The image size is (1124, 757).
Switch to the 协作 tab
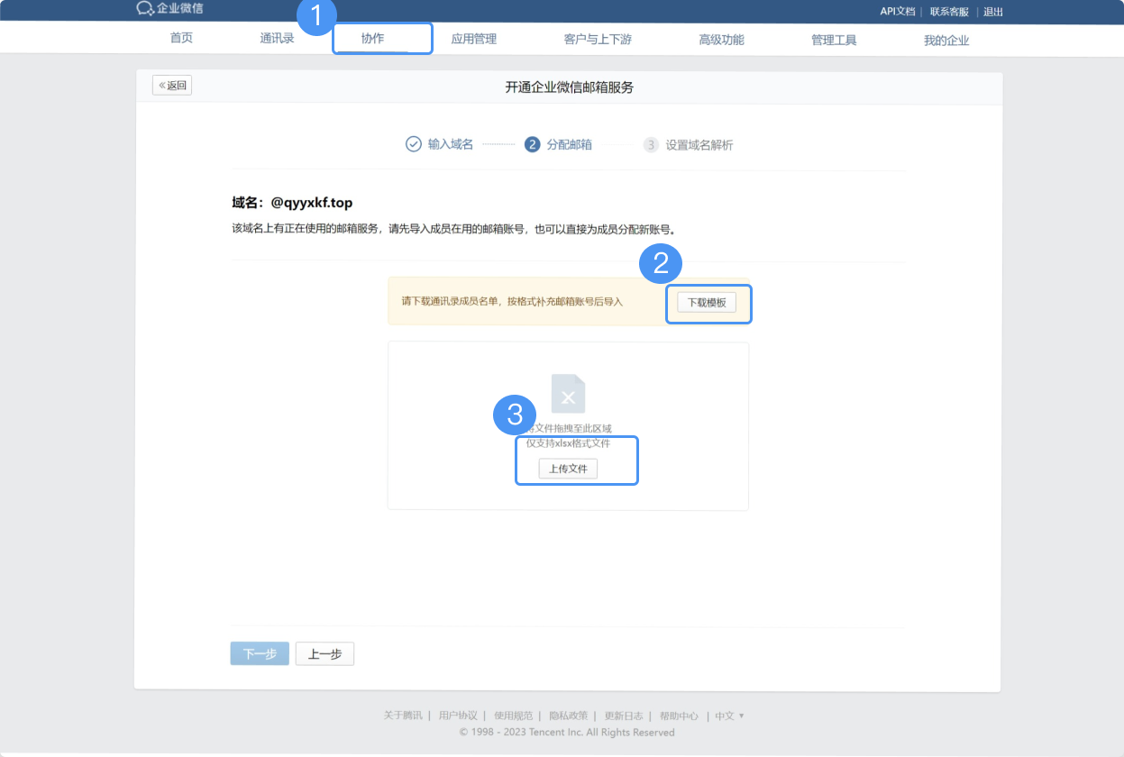[382, 38]
